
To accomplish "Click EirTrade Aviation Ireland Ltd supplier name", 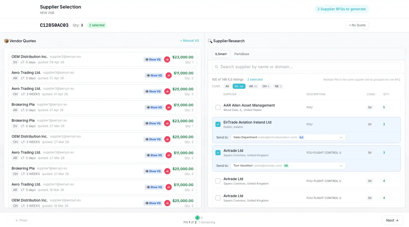I will pyautogui.click(x=247, y=122).
